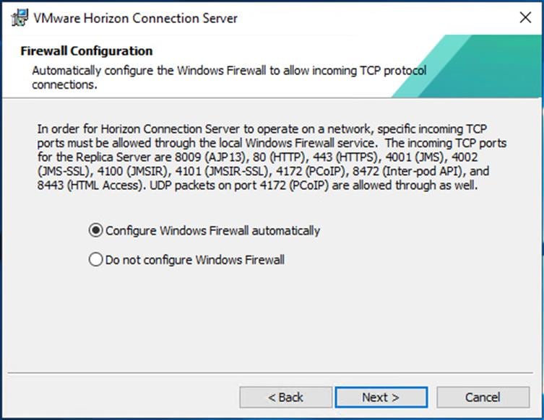Click the VMware Horizon Connection Server title text

[136, 17]
